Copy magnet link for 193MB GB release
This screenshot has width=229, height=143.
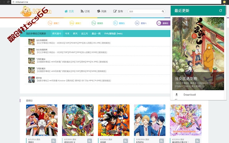tap(102, 52)
